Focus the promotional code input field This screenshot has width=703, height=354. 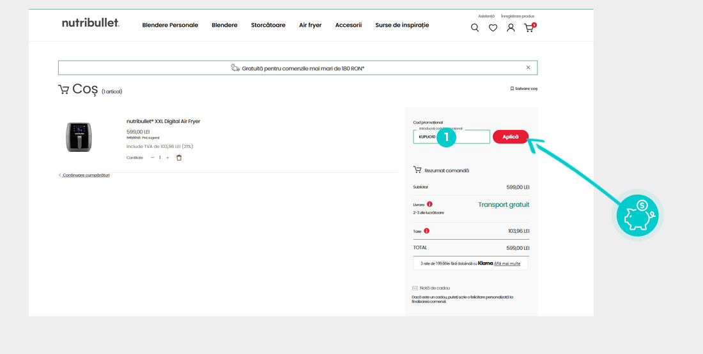tap(451, 136)
